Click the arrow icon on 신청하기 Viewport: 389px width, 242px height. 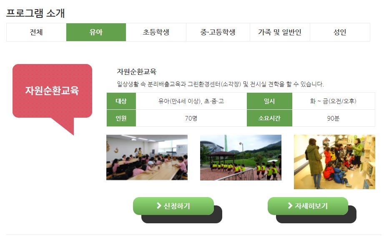[x=159, y=205]
